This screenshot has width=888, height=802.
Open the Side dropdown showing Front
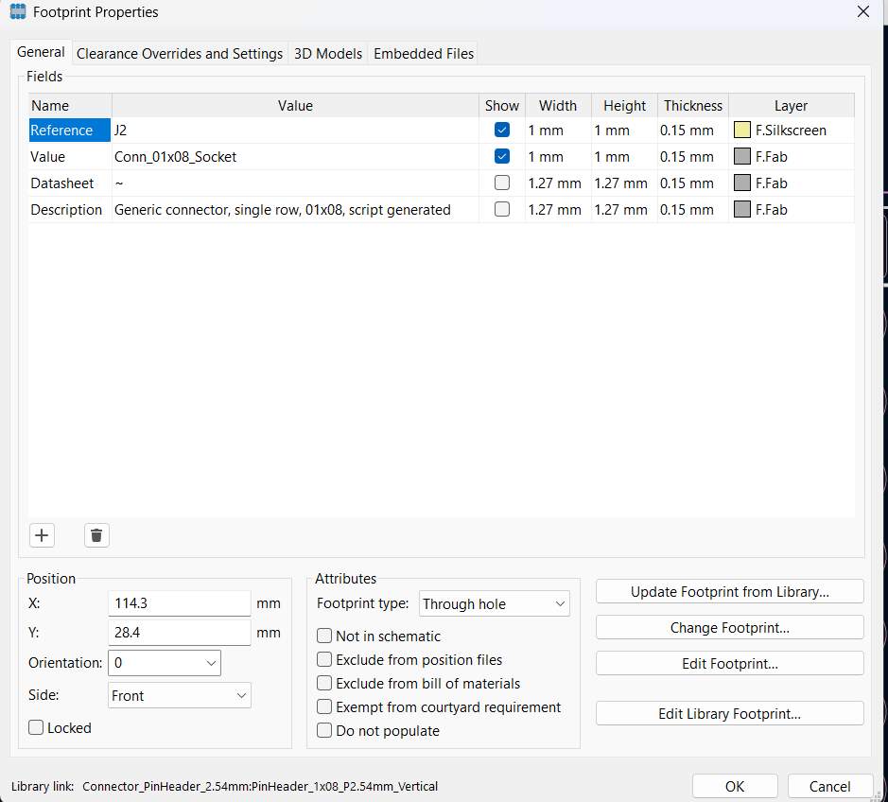(x=180, y=695)
